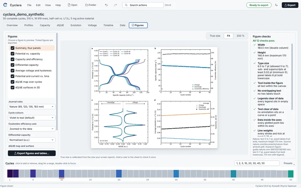Open the Cycle colours dropdown
The image size is (301, 188).
[32, 118]
